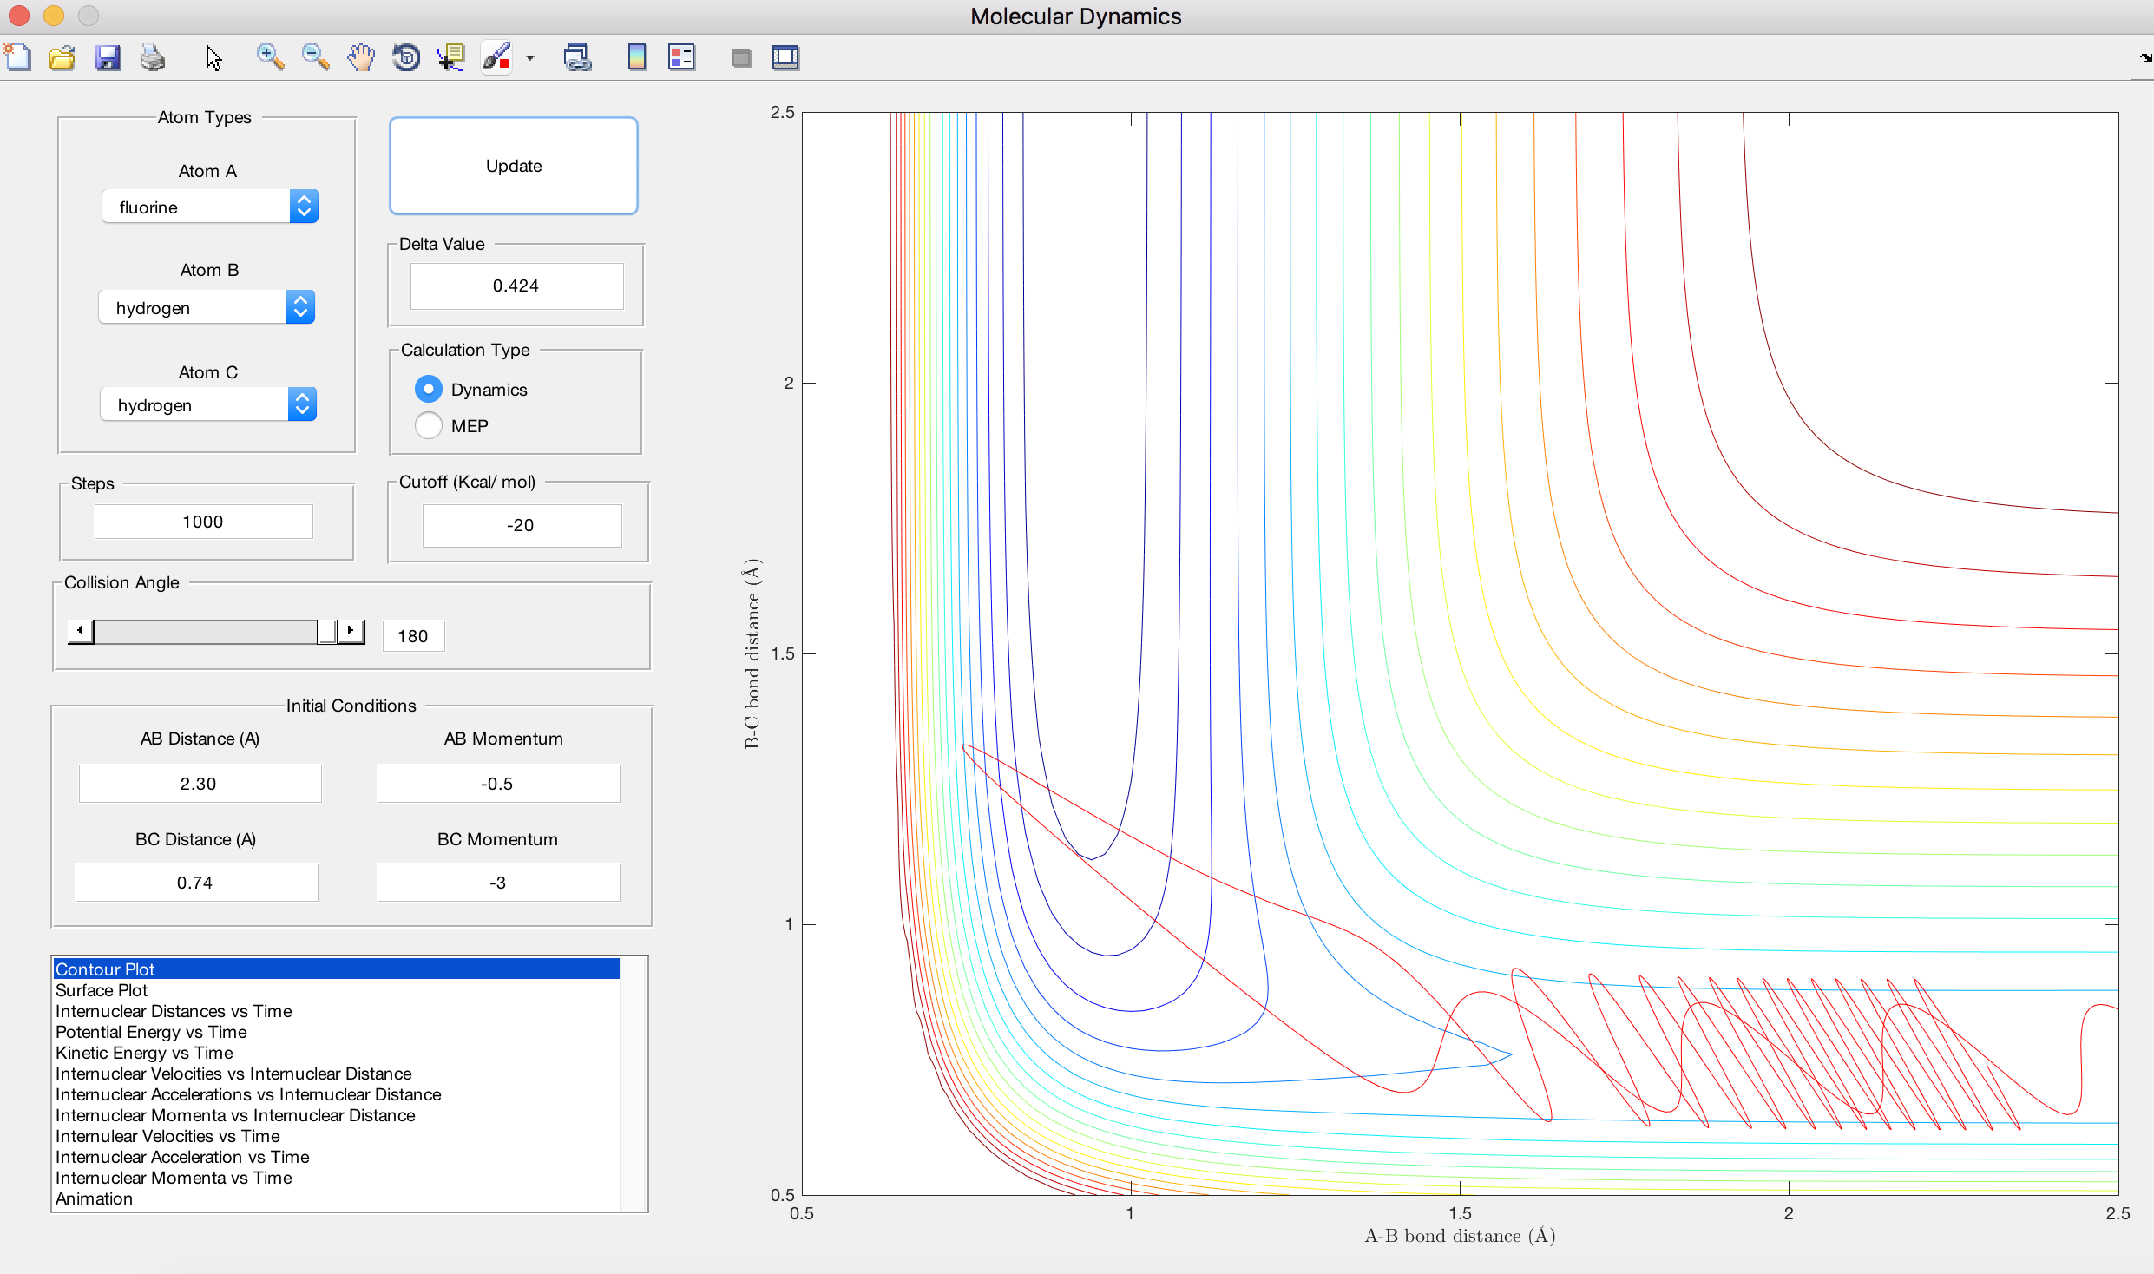Click the Collision Angle right arrow

tap(351, 631)
